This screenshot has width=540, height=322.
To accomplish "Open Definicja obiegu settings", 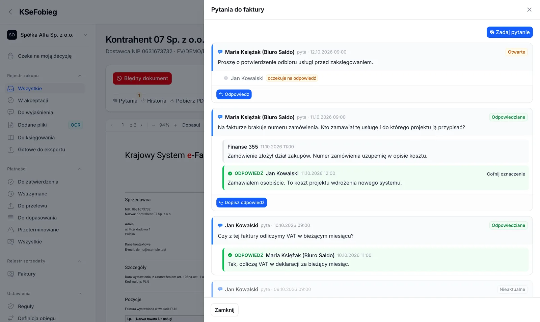I will pos(45,318).
